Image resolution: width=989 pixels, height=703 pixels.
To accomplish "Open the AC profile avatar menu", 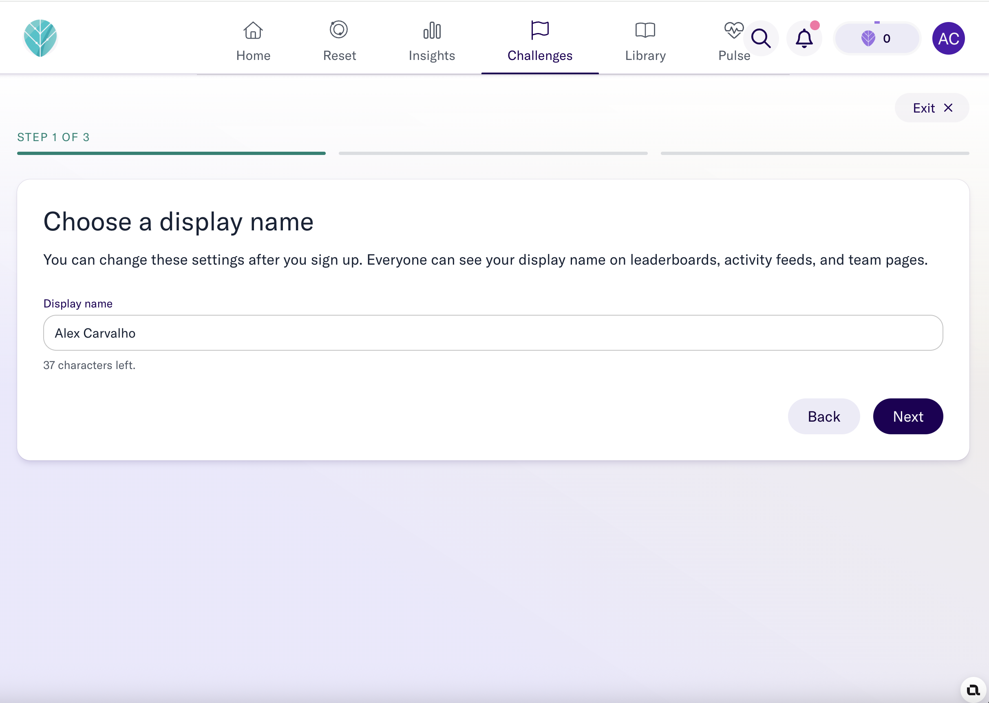I will point(948,38).
